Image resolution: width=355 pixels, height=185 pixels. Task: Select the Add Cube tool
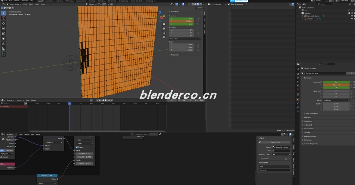(3, 54)
